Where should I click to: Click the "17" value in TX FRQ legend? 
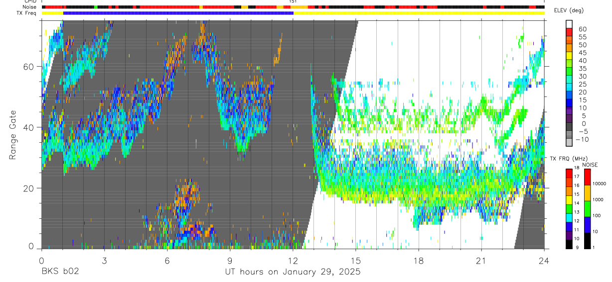[578, 176]
